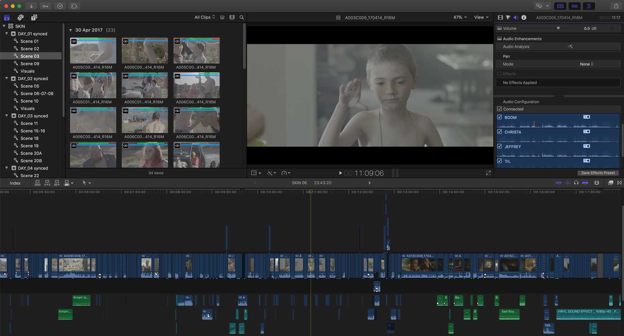Screen dimensions: 624x336
Task: Collapse the DAY_03 synced event
Action: point(7,116)
